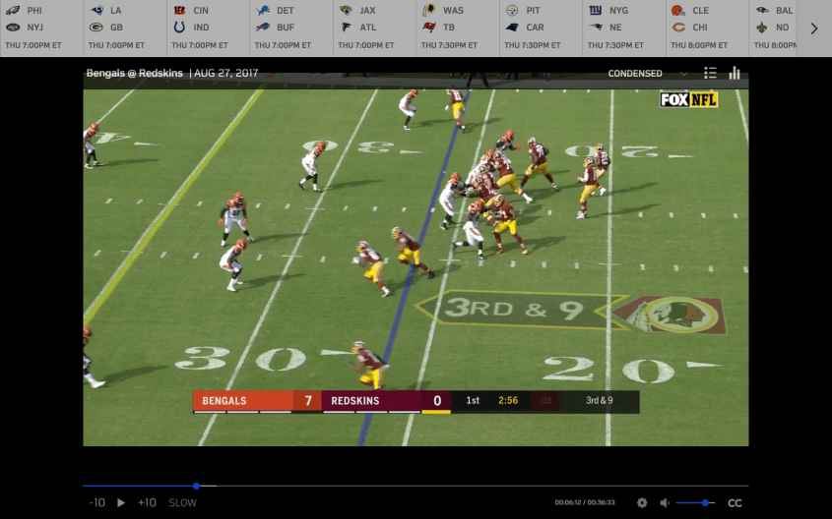Open the WAS vs TB matchup

point(457,28)
